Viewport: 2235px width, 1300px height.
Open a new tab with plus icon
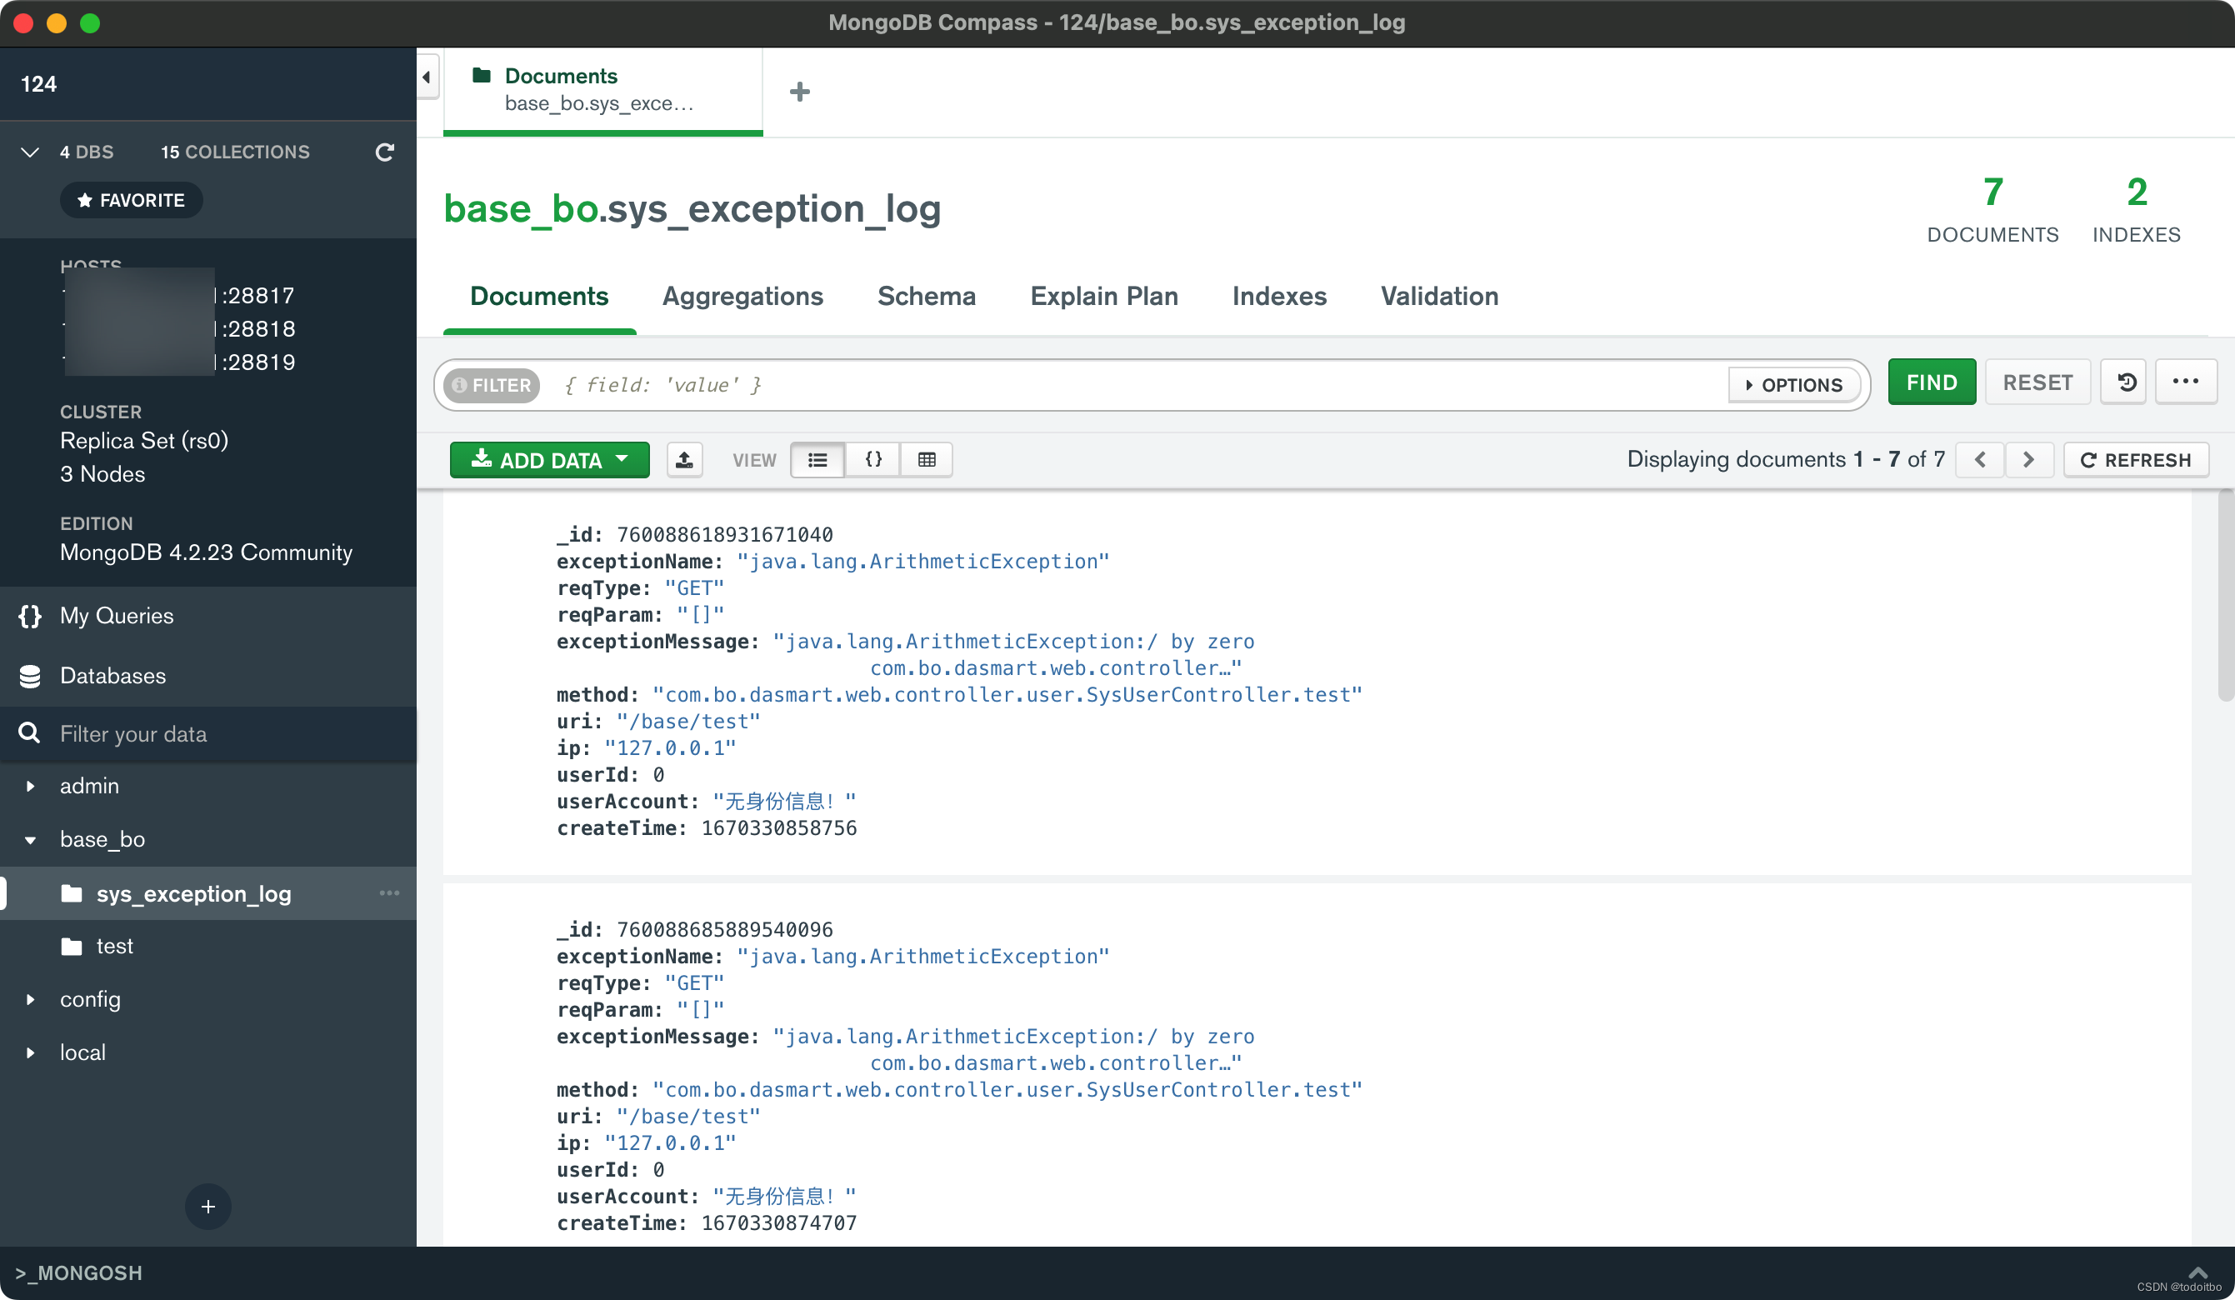pos(799,92)
